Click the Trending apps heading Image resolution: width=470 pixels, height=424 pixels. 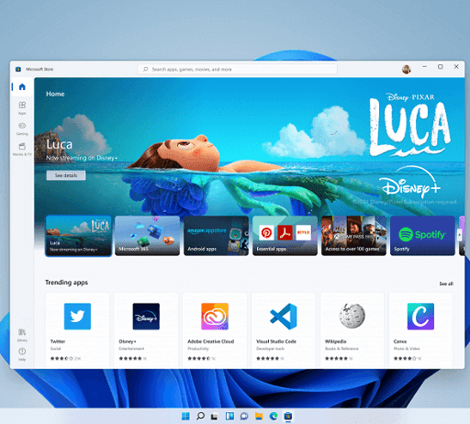click(x=66, y=283)
